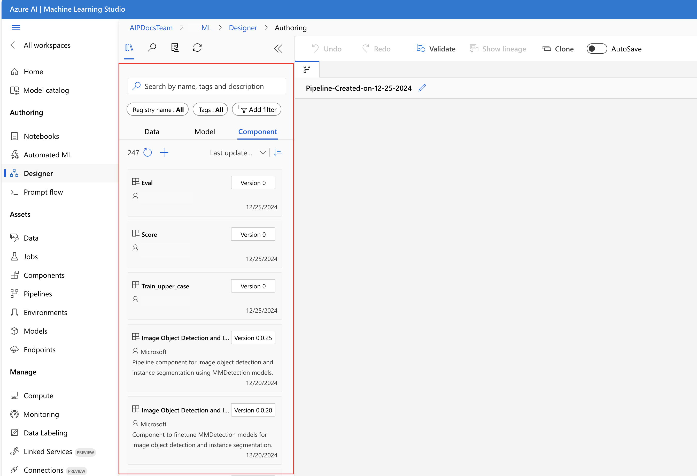
Task: Open the Registry name filter dropdown
Action: [158, 110]
